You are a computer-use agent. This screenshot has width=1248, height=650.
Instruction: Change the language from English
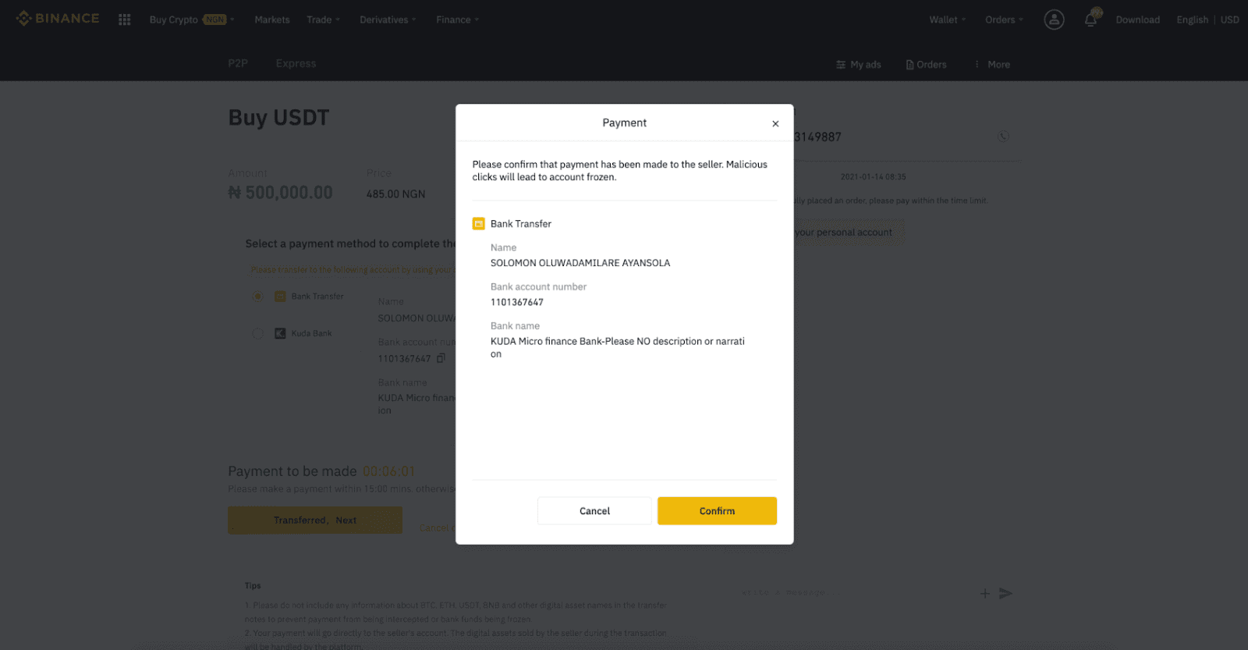1192,20
